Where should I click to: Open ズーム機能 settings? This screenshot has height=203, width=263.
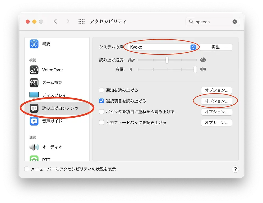click(x=52, y=82)
